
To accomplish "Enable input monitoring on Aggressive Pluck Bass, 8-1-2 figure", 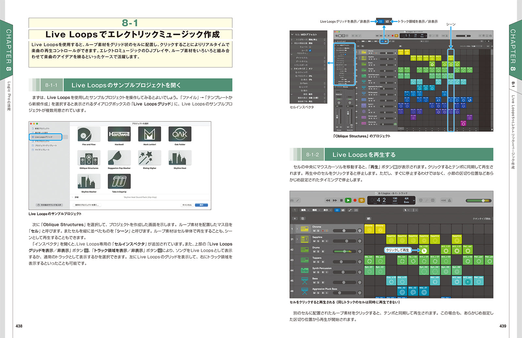I will 327,293.
